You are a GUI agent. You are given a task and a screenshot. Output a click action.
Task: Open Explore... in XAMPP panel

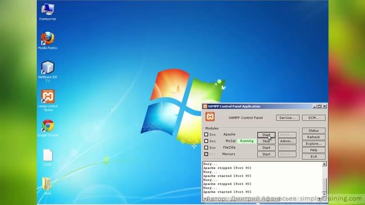click(x=314, y=143)
